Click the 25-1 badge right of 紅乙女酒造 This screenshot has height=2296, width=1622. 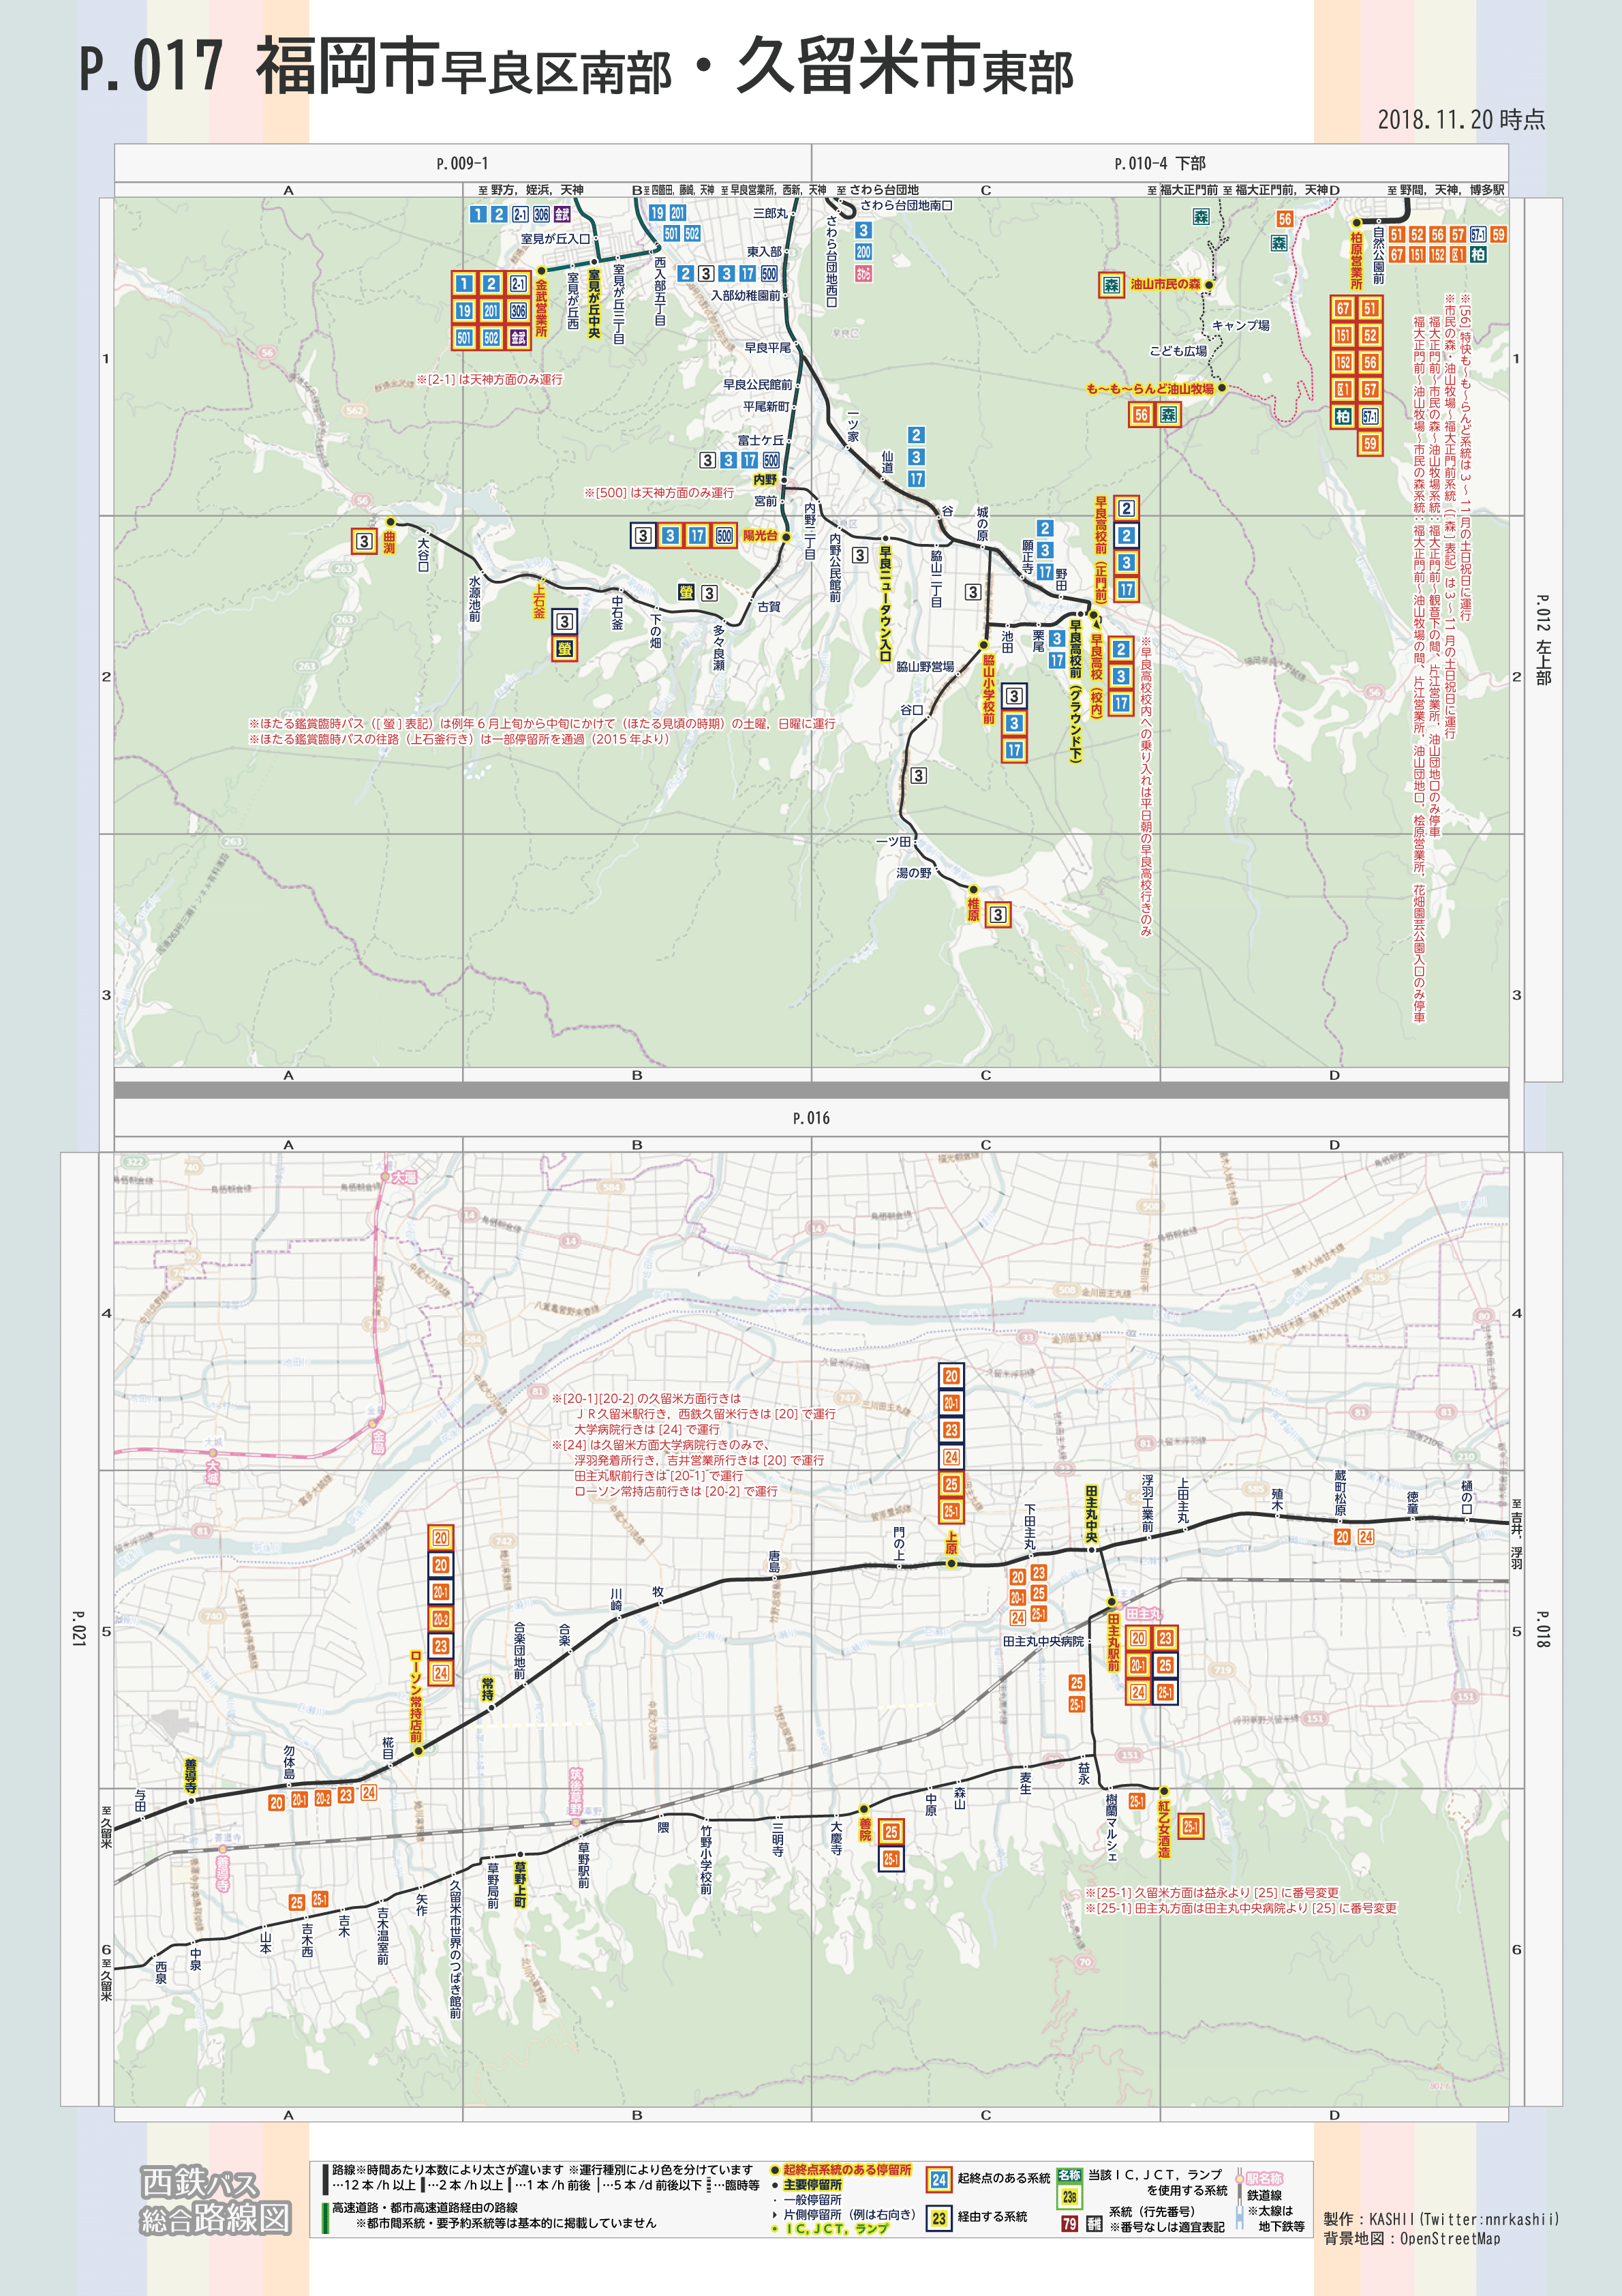(1191, 1826)
